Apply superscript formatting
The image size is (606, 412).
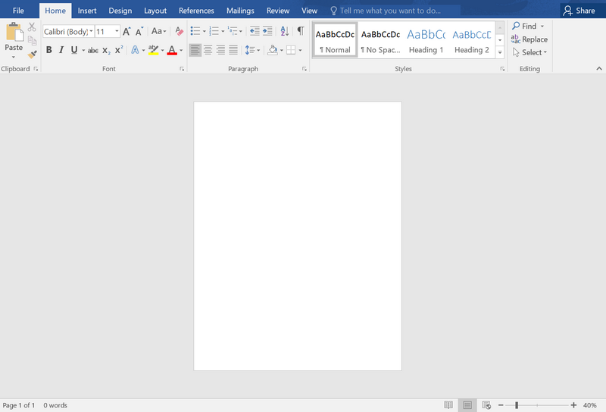coord(119,50)
